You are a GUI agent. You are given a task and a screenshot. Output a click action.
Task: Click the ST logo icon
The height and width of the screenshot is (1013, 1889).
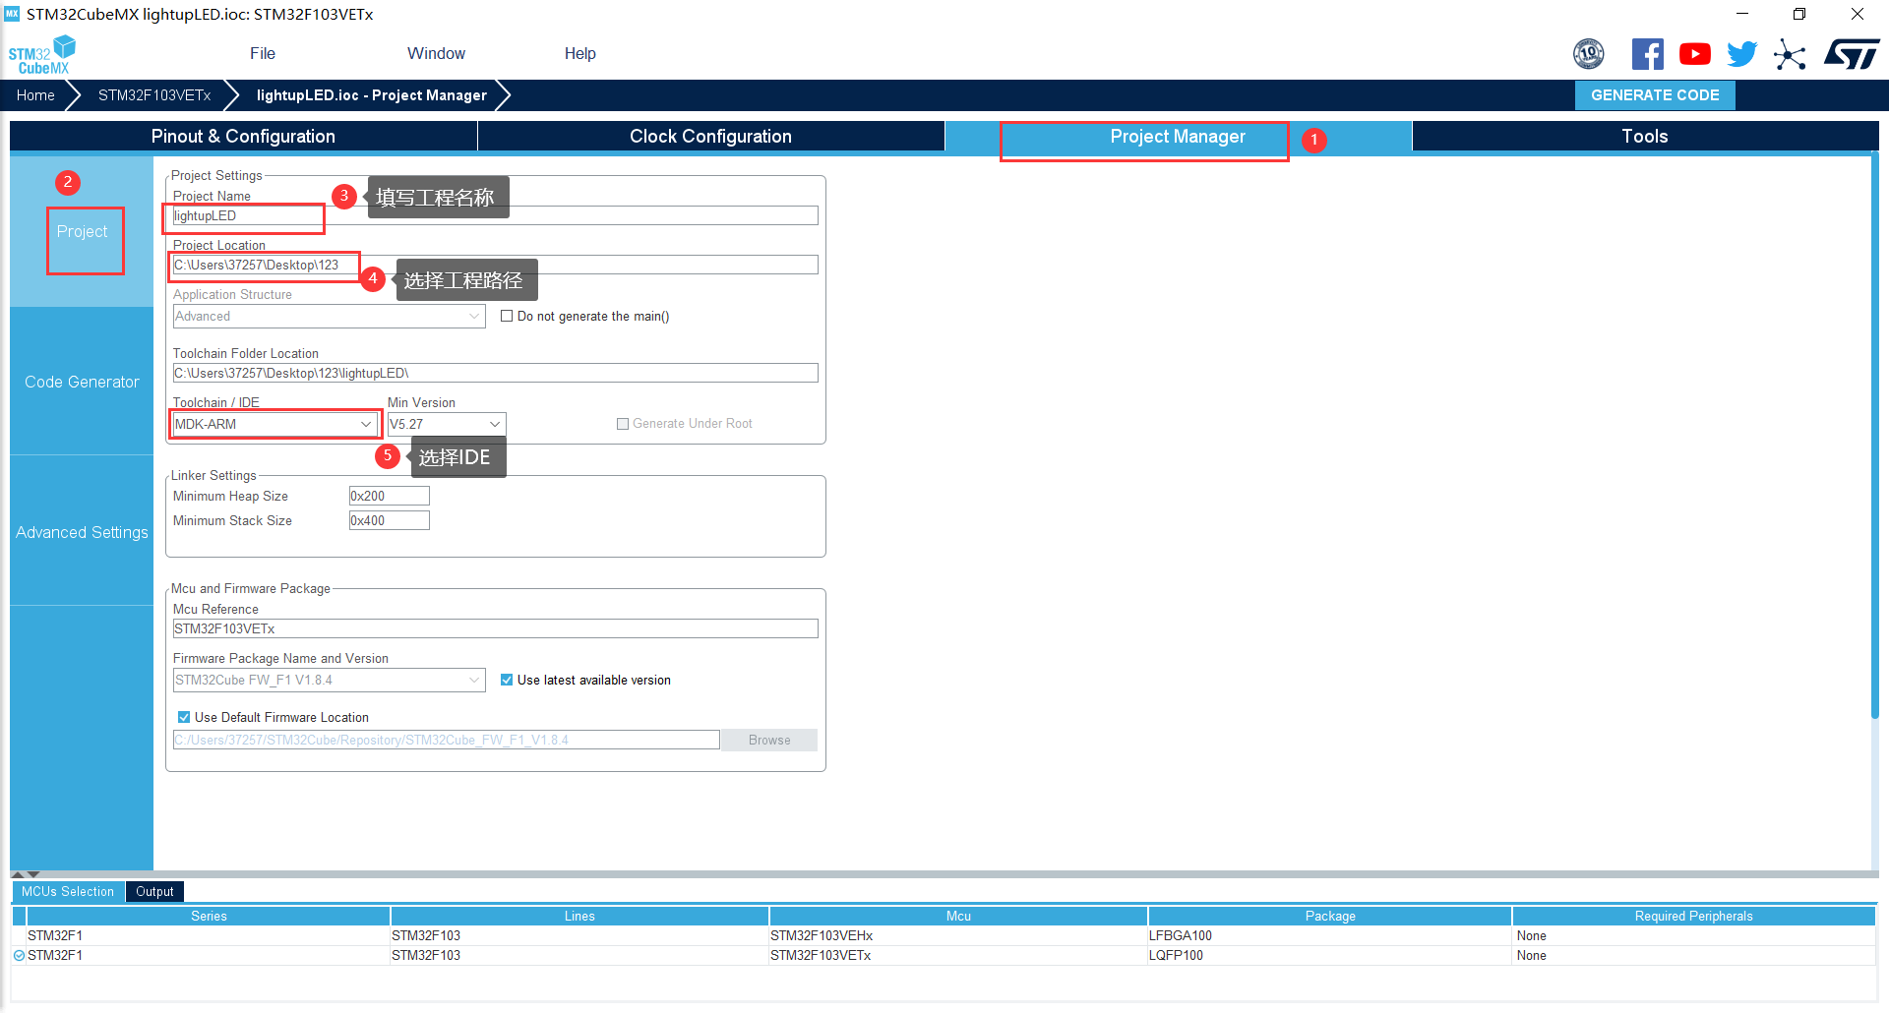(1852, 54)
